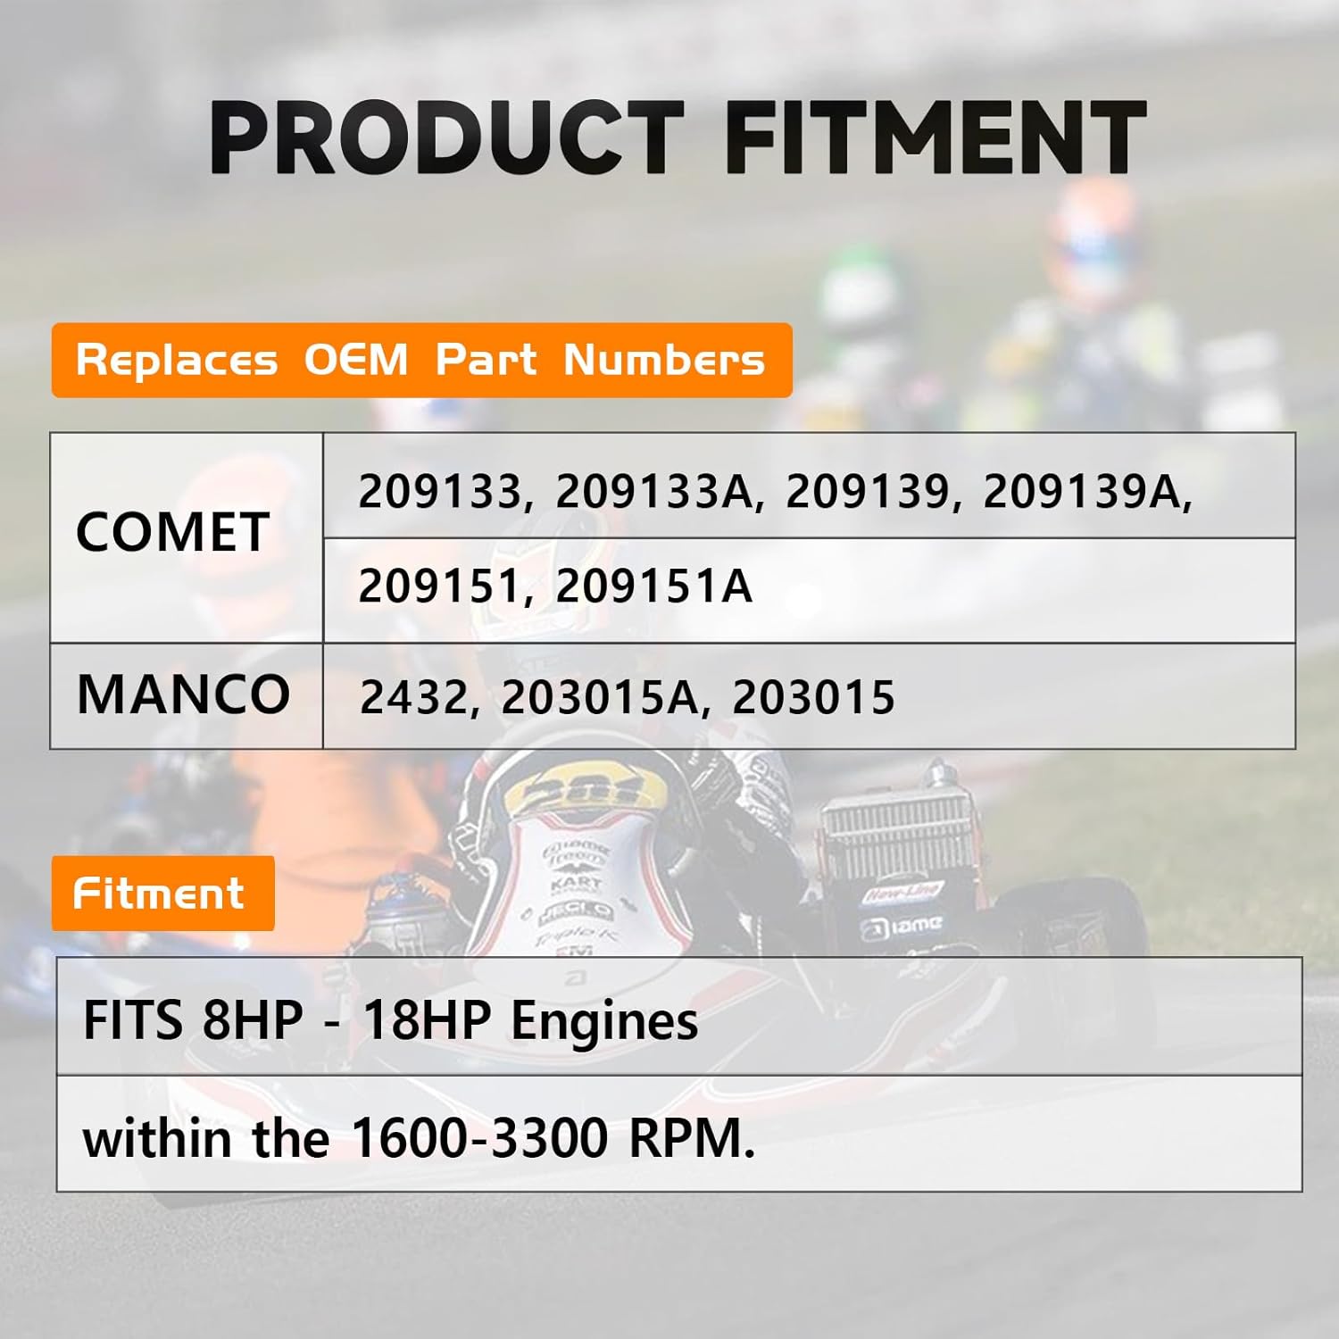Viewport: 1339px width, 1339px height.
Task: Click Manco part number 2432
Action: click(x=413, y=697)
